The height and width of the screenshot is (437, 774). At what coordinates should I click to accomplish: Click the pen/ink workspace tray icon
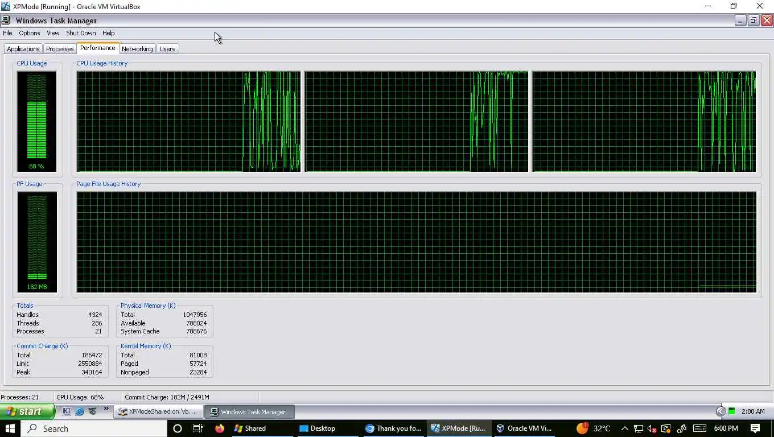coord(681,428)
